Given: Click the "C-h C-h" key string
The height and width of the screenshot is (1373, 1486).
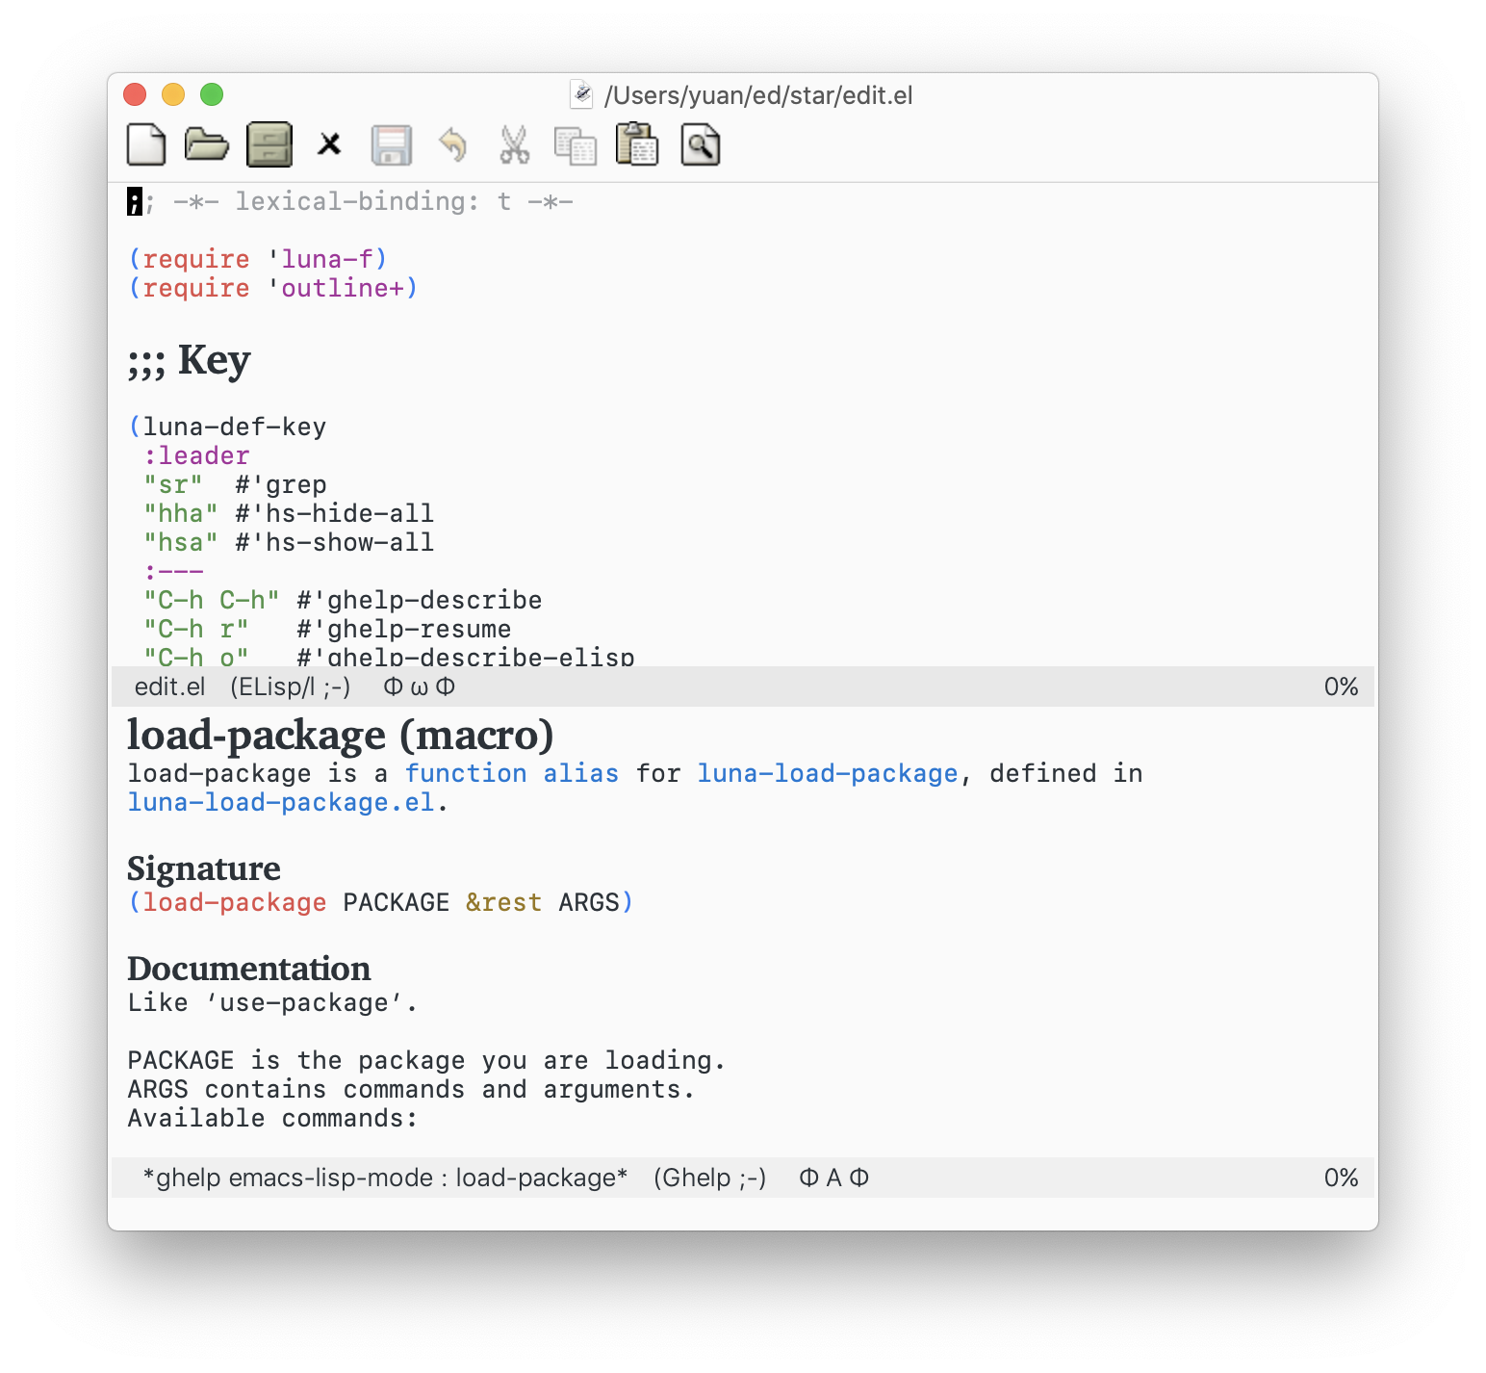Looking at the screenshot, I should [x=212, y=600].
